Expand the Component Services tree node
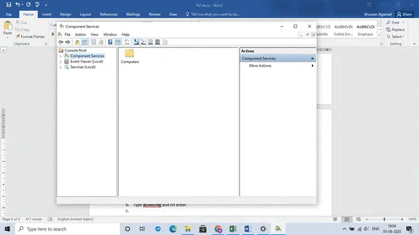The width and height of the screenshot is (419, 235). (61, 56)
